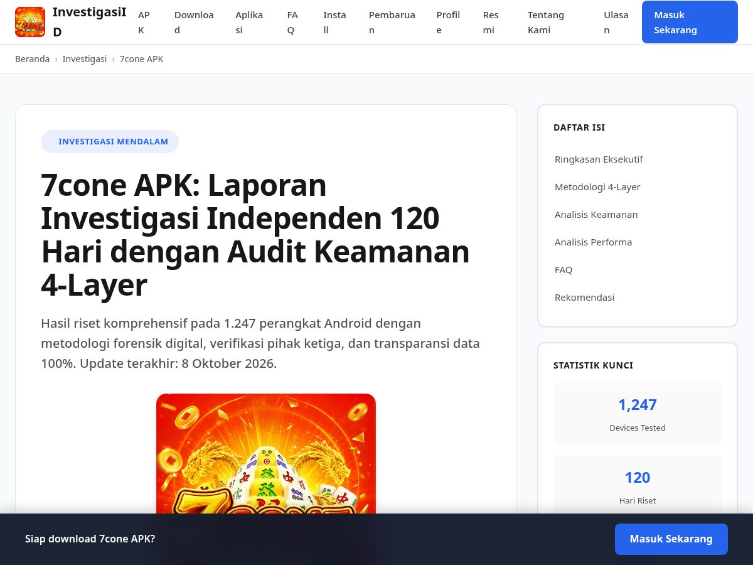The width and height of the screenshot is (753, 565).
Task: Jump to FAQ in Daftar Isi
Action: point(563,269)
